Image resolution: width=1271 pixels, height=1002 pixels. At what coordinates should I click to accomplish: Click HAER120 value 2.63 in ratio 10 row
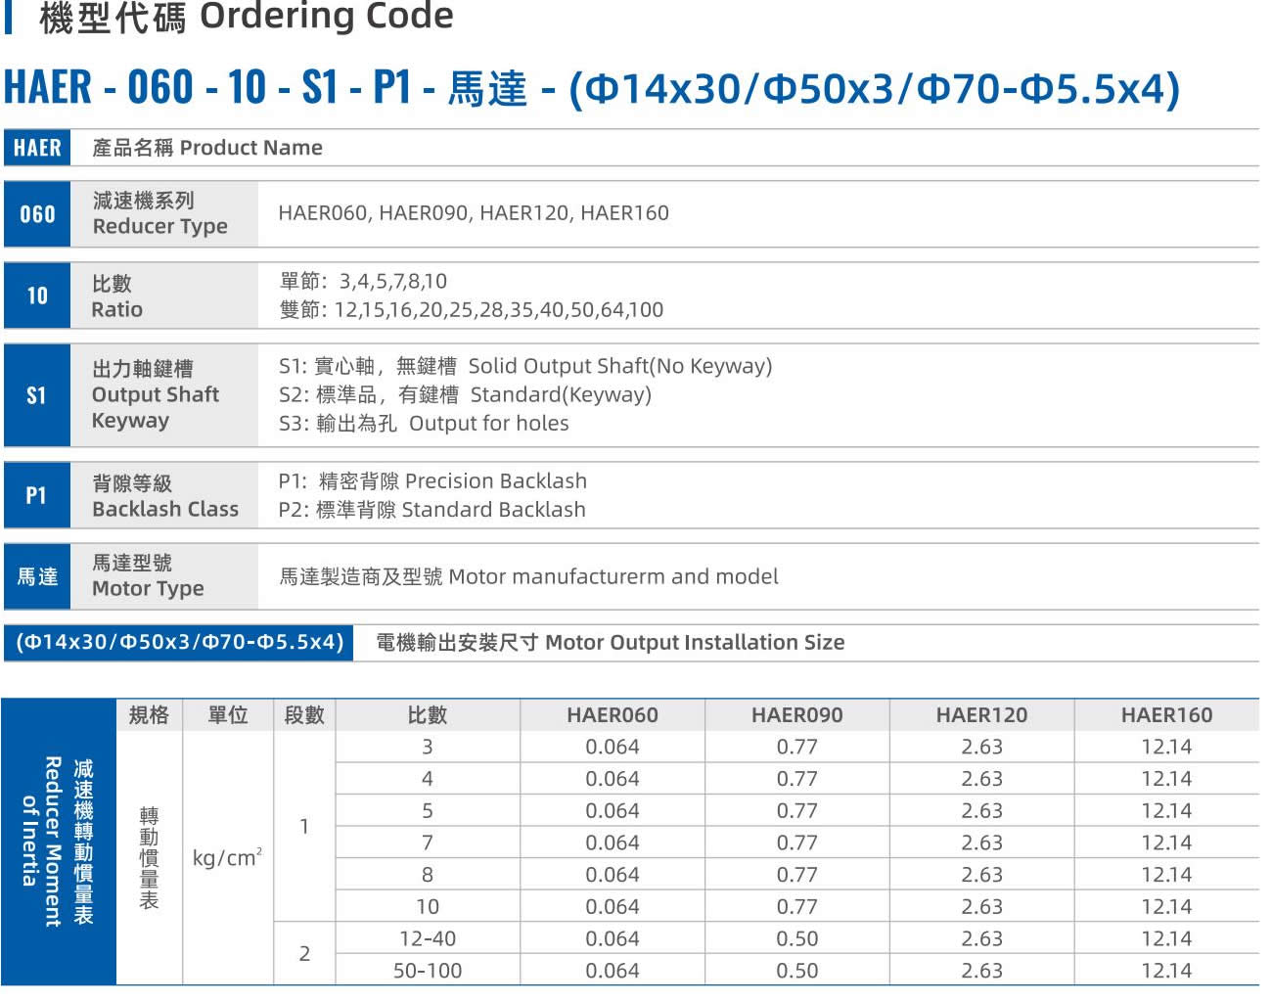982,907
